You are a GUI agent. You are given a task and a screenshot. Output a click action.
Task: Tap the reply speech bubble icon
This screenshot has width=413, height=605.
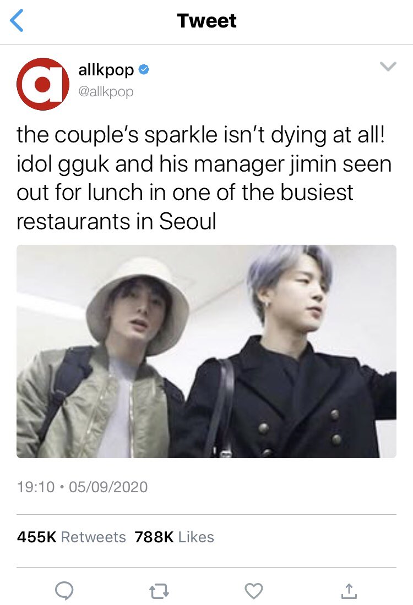(x=64, y=590)
